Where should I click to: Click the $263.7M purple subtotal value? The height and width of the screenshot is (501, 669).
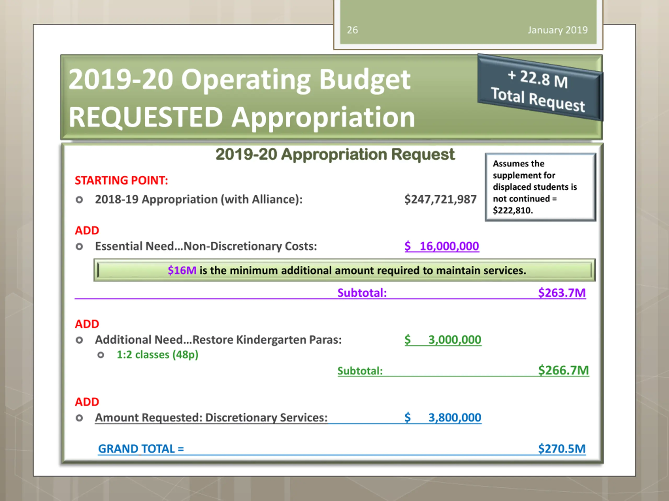(562, 293)
